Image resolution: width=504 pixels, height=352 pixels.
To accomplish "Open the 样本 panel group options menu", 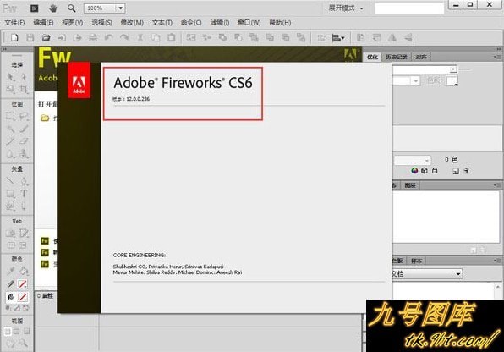I will pos(497,261).
